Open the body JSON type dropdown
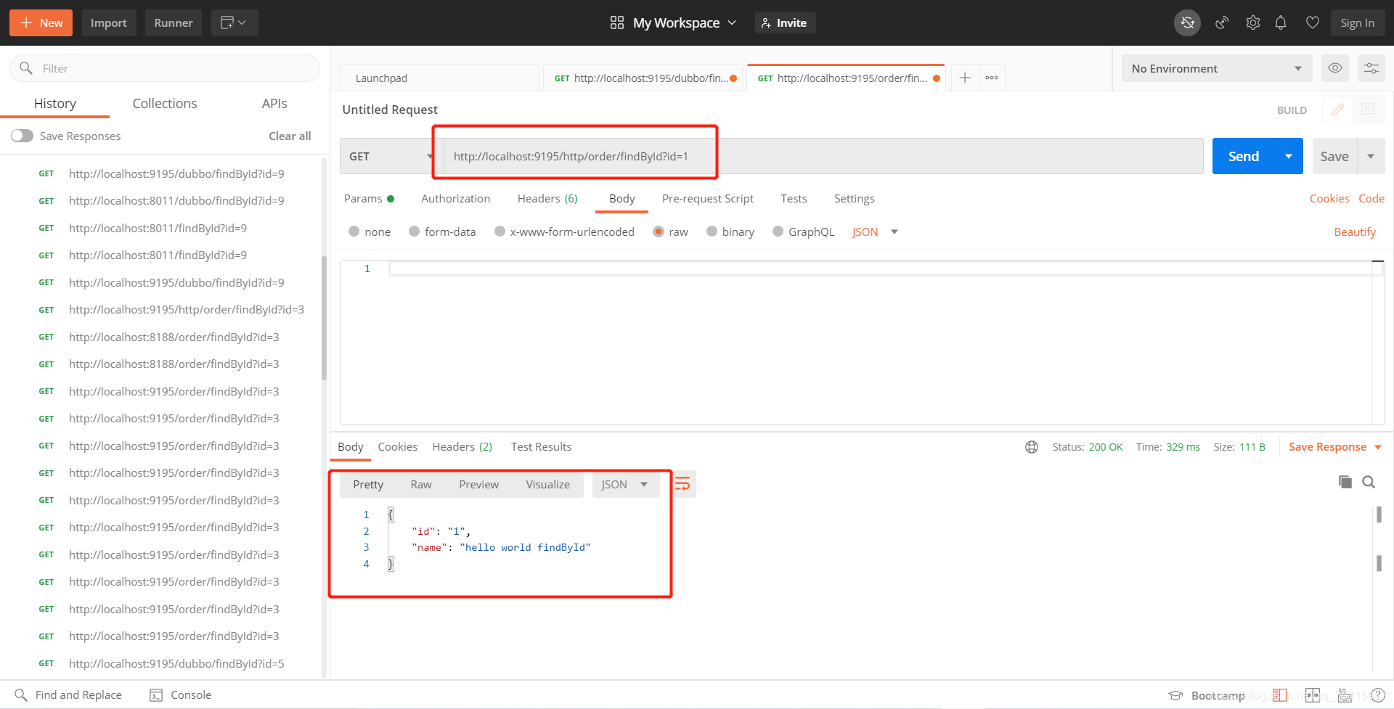This screenshot has width=1394, height=709. 875,231
